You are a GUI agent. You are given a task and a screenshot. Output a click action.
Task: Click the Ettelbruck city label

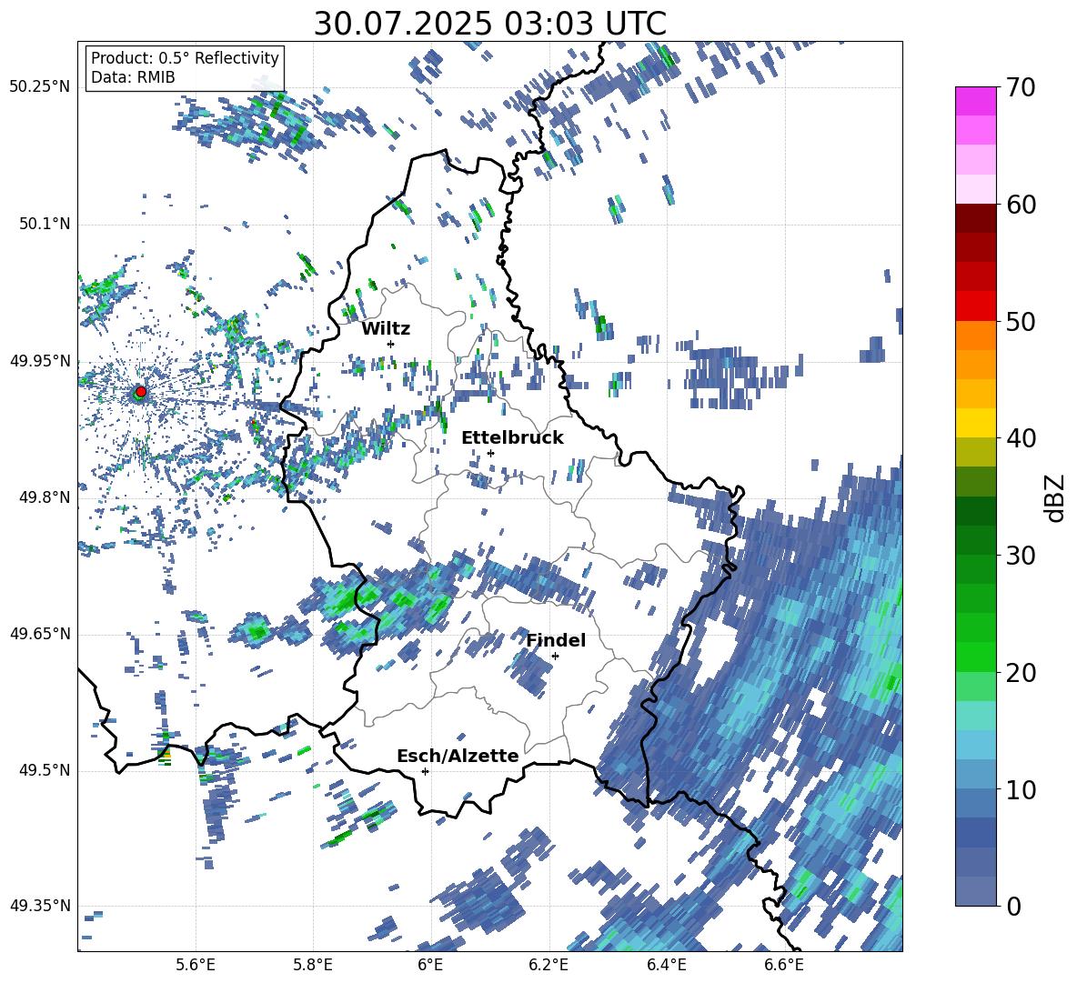[512, 437]
